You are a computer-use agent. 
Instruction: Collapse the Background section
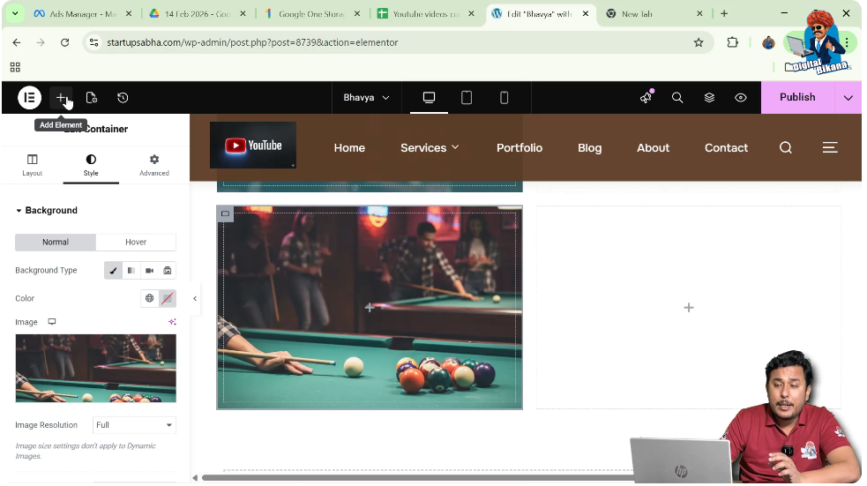tap(47, 211)
